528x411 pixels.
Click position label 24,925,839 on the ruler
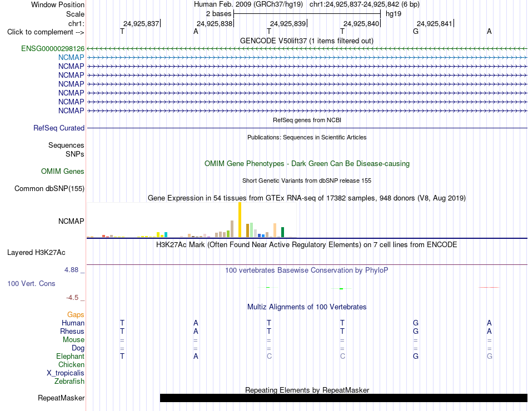tap(288, 23)
